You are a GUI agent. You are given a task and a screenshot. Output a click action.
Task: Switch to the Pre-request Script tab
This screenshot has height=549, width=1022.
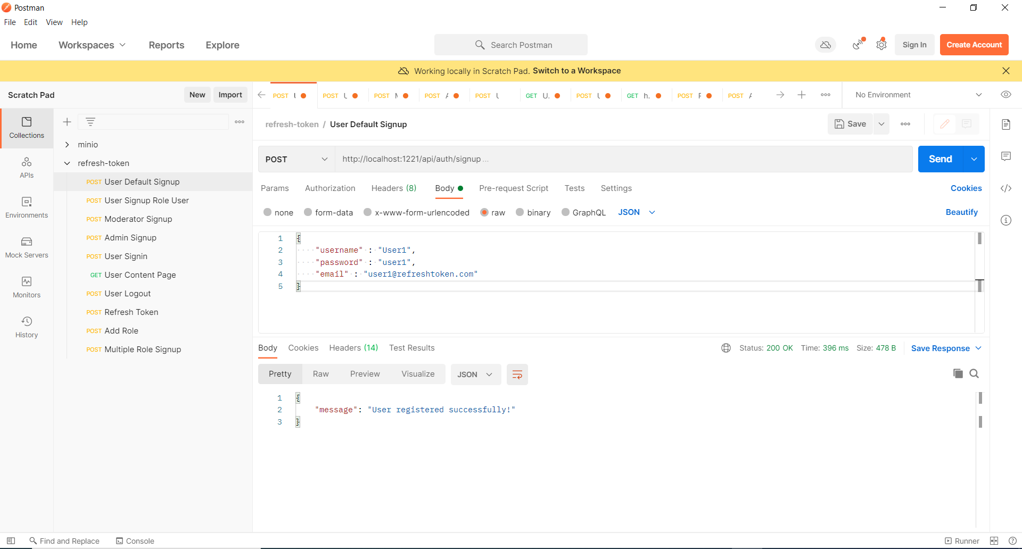click(514, 188)
